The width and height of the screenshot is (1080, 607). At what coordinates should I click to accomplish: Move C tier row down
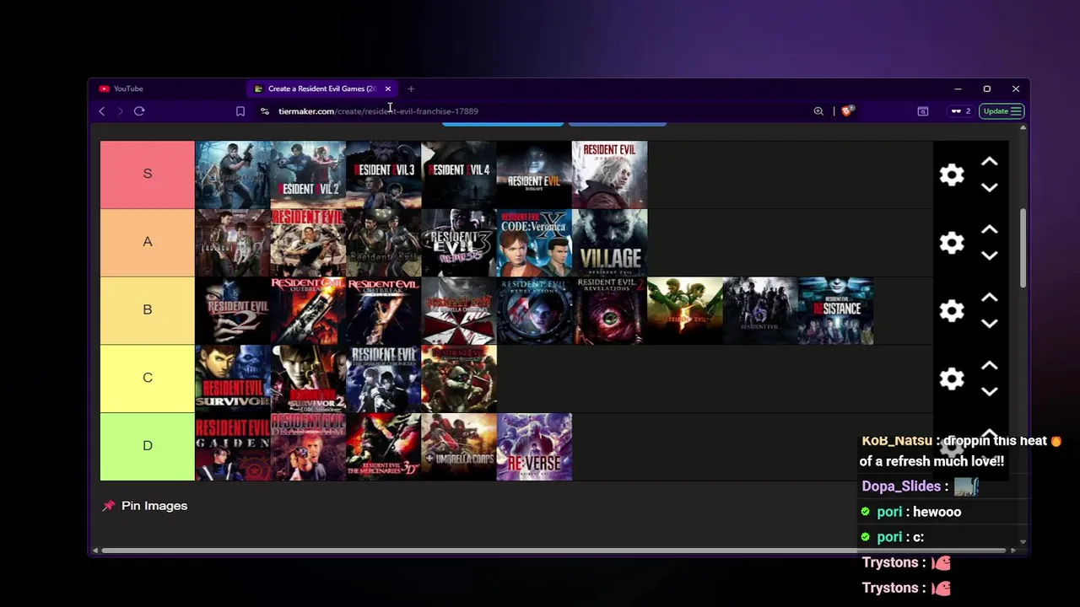[x=990, y=392]
